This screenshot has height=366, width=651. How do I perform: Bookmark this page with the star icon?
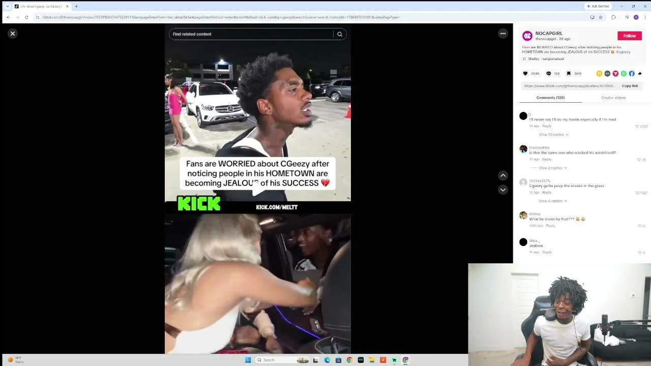click(x=601, y=17)
